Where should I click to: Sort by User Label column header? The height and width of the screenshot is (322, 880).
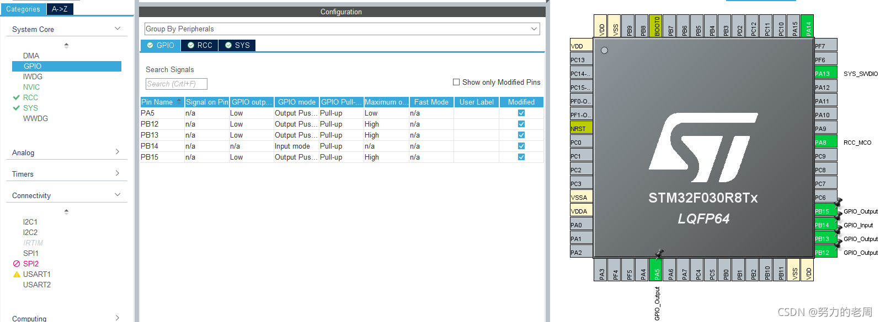(x=477, y=102)
